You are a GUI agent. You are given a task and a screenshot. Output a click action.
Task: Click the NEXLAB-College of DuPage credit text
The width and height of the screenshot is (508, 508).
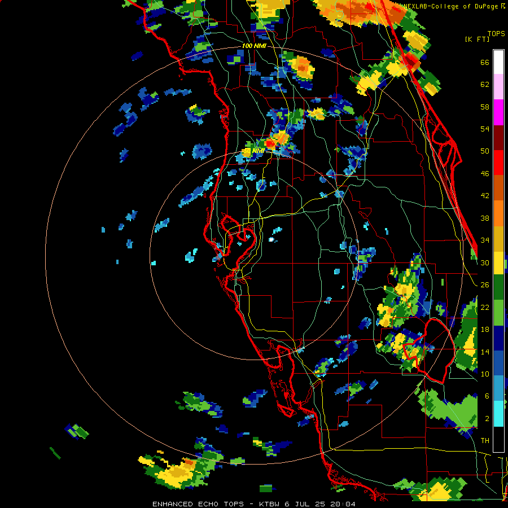tap(451, 6)
